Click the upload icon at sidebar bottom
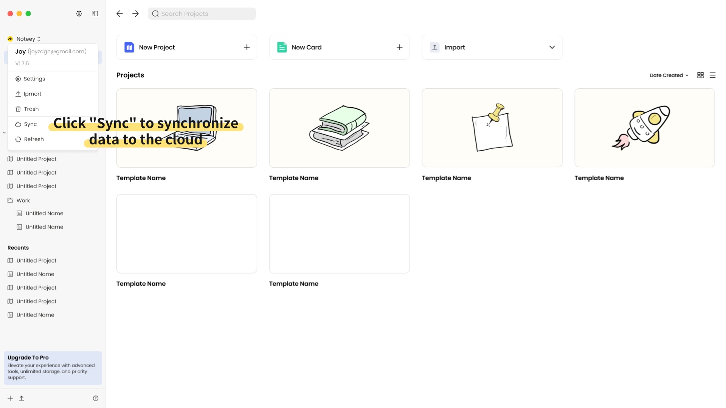 pyautogui.click(x=22, y=399)
